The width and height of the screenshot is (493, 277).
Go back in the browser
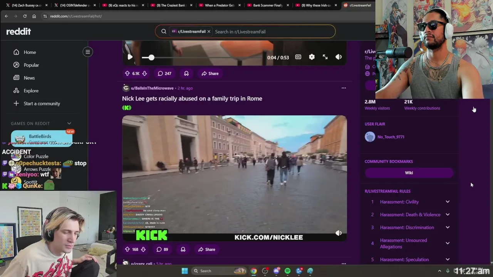coord(7,16)
